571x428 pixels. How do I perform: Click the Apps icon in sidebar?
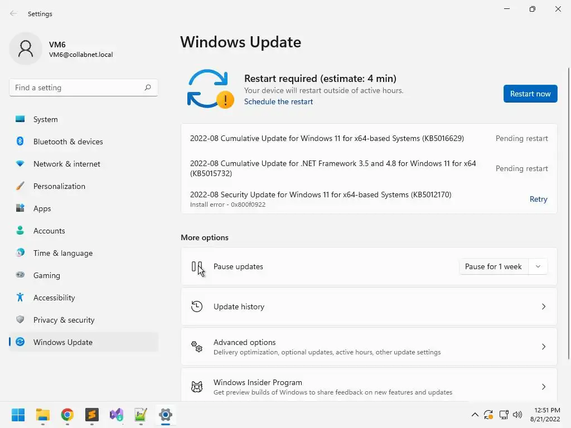[20, 208]
